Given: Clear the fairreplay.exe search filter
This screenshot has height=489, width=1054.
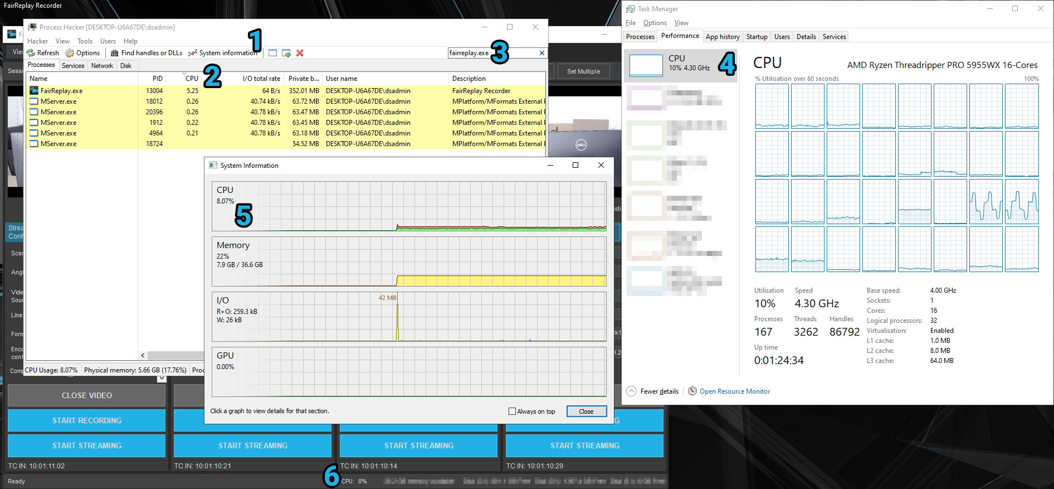Looking at the screenshot, I should 541,53.
